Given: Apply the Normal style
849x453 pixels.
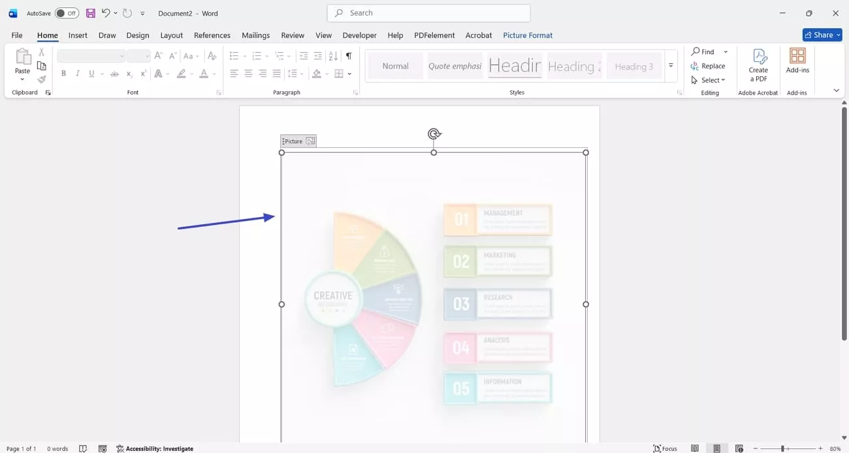Looking at the screenshot, I should pyautogui.click(x=395, y=66).
